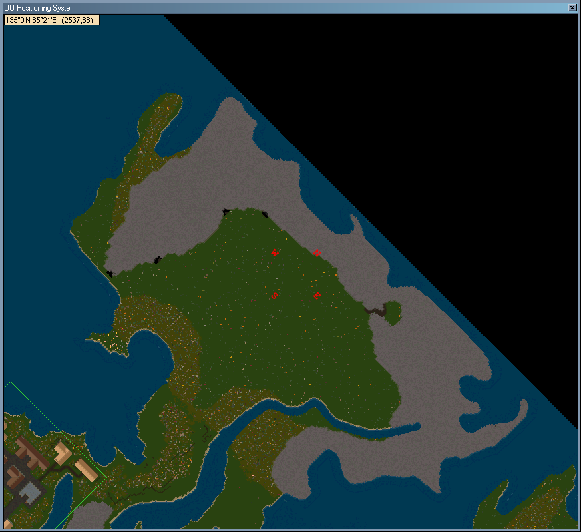
Task: Click the corner of the green boundary line
Action: coord(106,477)
